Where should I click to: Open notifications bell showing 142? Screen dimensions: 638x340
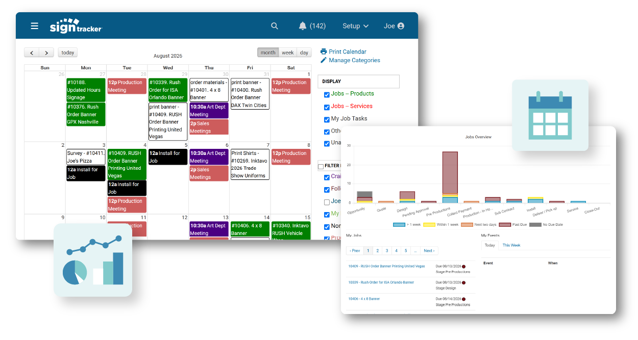click(x=312, y=26)
